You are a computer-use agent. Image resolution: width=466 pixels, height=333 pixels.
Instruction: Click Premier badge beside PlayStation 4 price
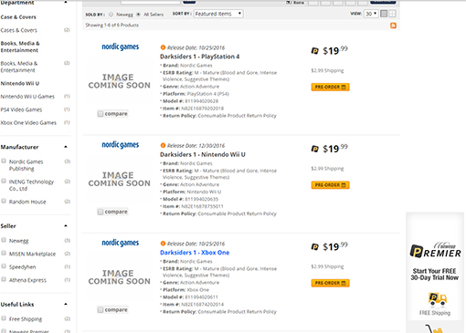314,51
